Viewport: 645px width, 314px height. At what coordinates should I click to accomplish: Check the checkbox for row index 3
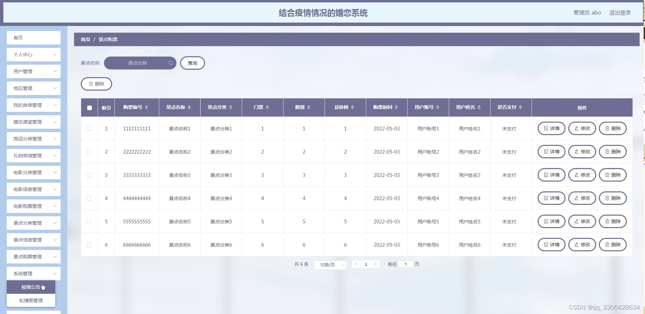click(89, 175)
